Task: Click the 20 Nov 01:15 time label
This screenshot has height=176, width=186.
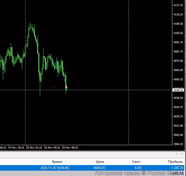Action: tap(34, 148)
